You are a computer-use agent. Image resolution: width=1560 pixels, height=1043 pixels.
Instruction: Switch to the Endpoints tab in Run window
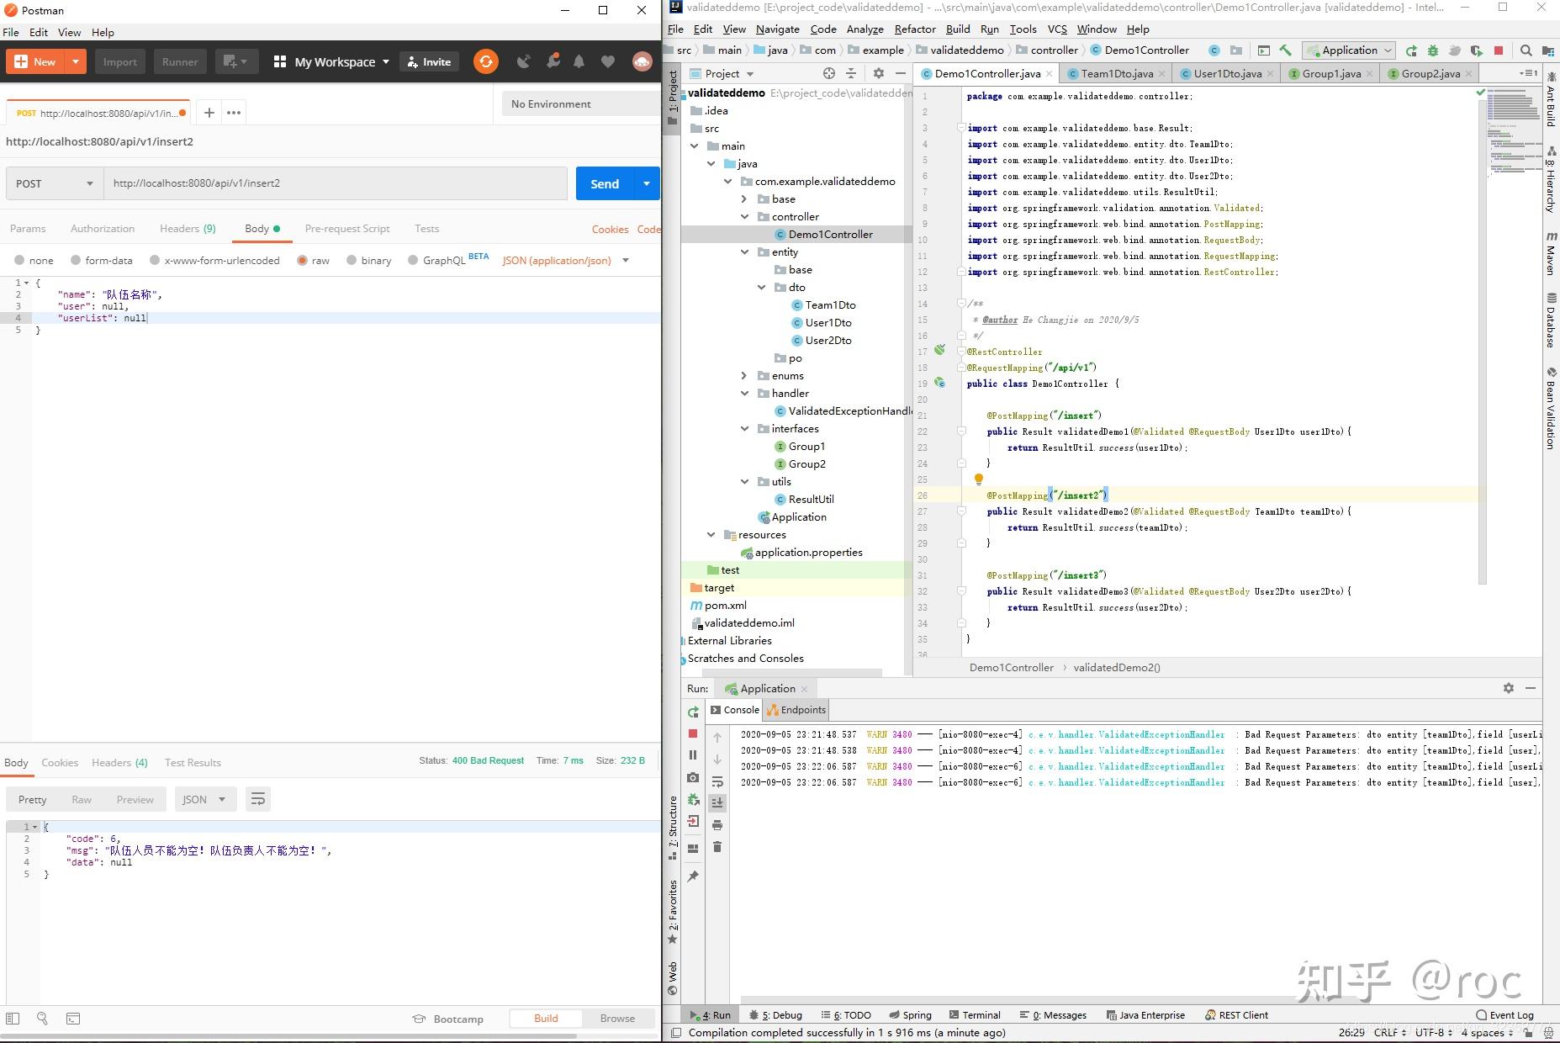tap(796, 709)
